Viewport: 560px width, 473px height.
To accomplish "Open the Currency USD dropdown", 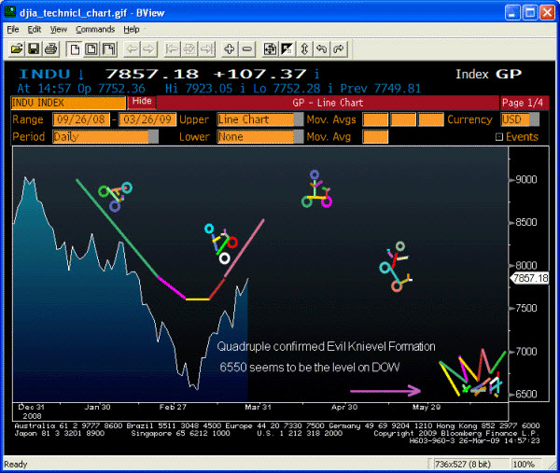I will [533, 120].
